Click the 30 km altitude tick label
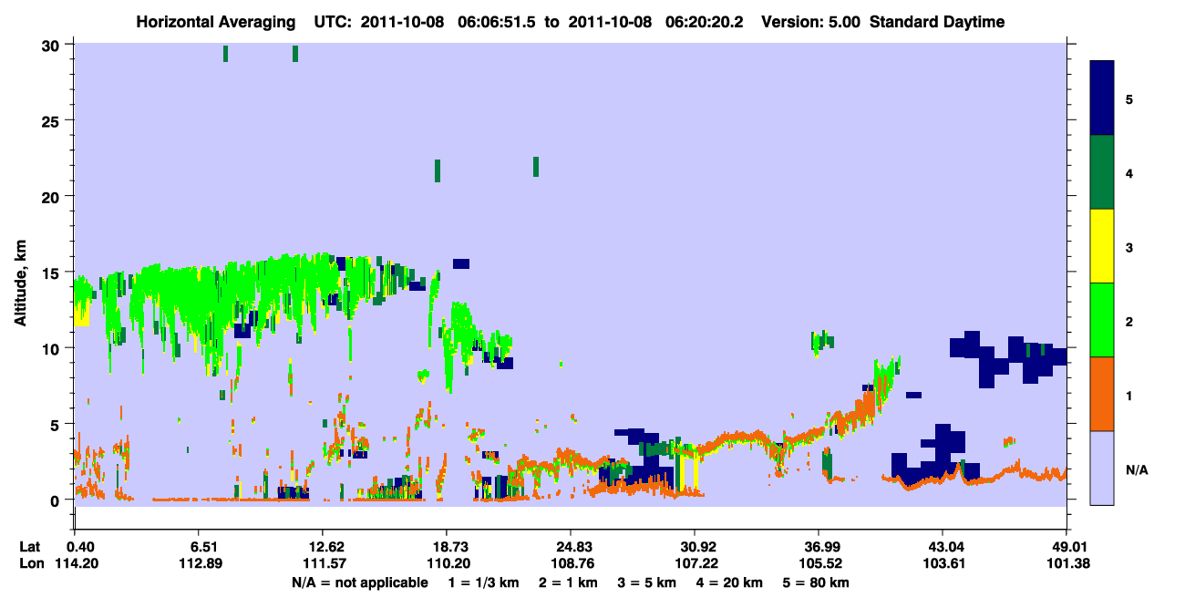The height and width of the screenshot is (608, 1185). (x=53, y=45)
